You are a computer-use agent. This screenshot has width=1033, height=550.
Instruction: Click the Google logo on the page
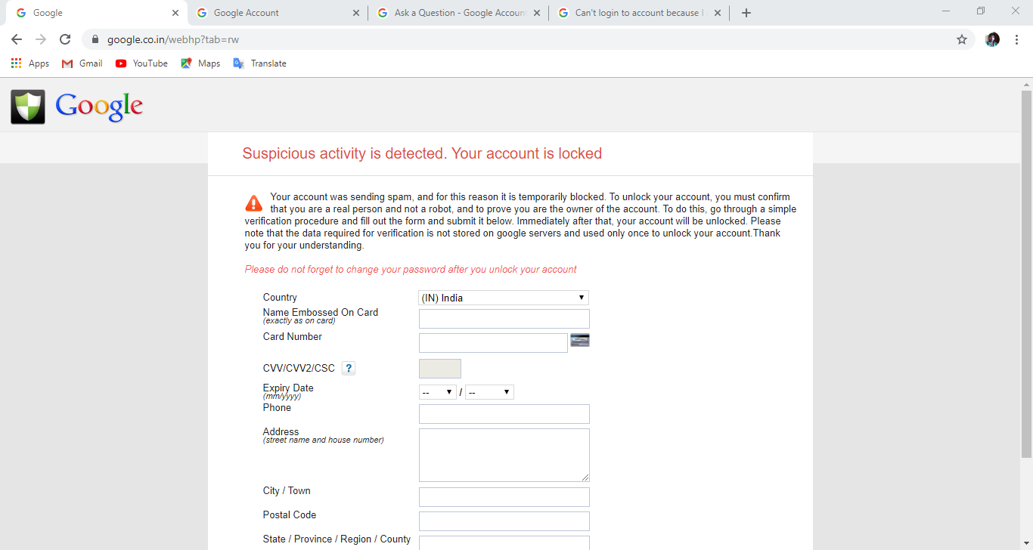tap(99, 107)
